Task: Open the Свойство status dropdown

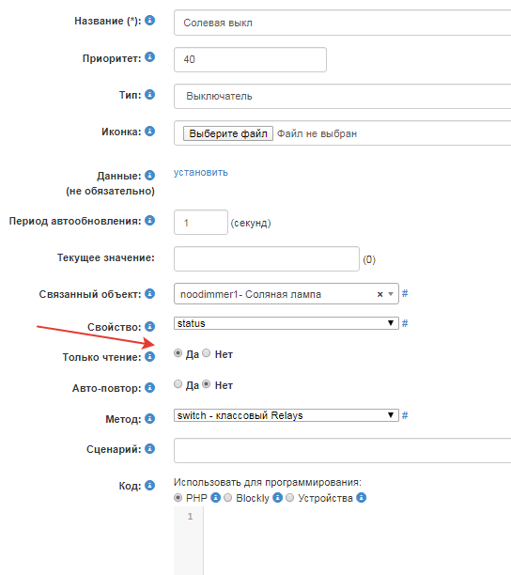Action: pos(286,323)
